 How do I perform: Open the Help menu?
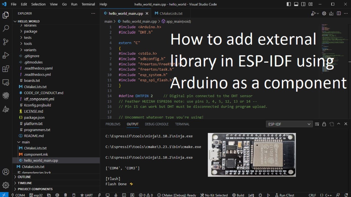point(103,4)
